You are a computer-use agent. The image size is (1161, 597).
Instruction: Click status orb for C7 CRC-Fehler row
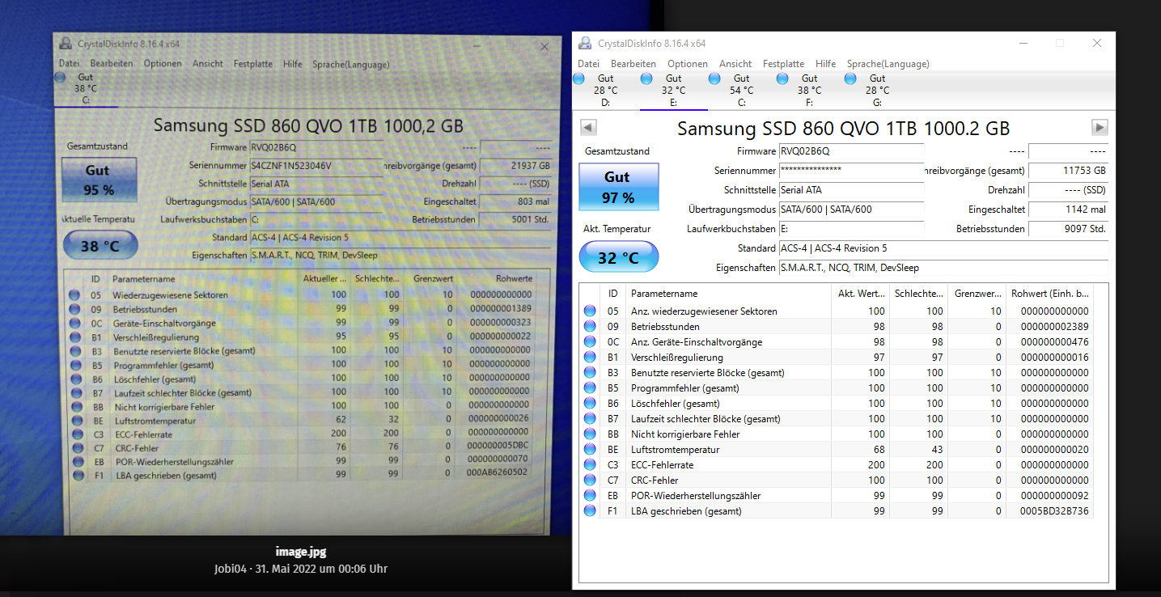pos(590,480)
